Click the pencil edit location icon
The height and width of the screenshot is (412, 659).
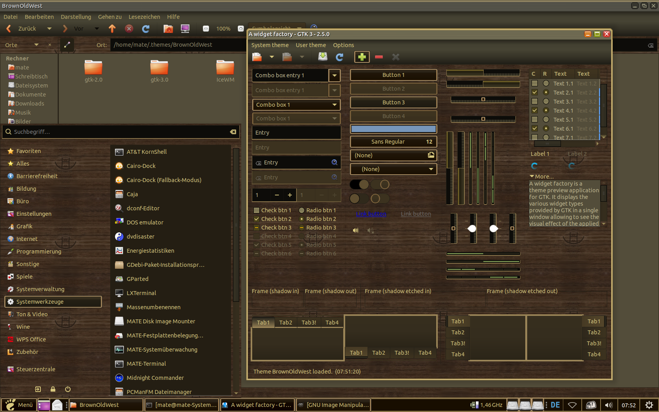click(x=67, y=45)
